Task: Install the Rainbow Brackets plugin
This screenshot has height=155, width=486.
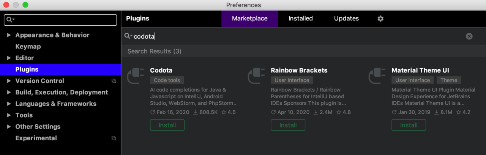Action: coord(288,125)
